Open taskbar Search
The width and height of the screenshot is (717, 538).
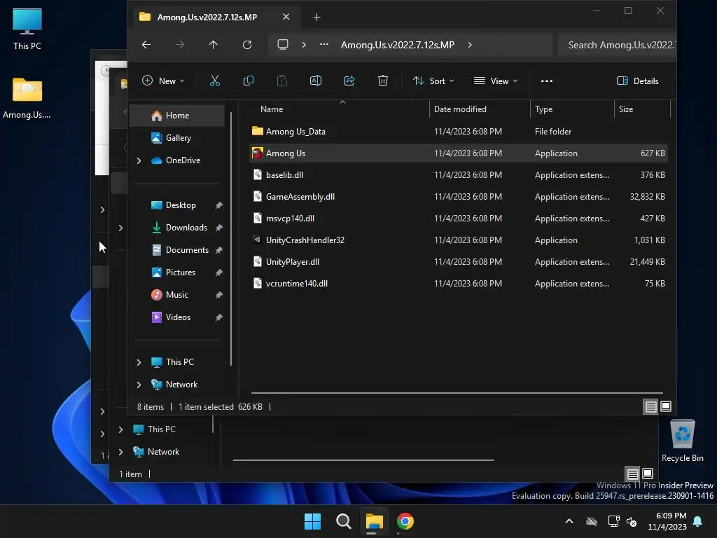pyautogui.click(x=343, y=521)
